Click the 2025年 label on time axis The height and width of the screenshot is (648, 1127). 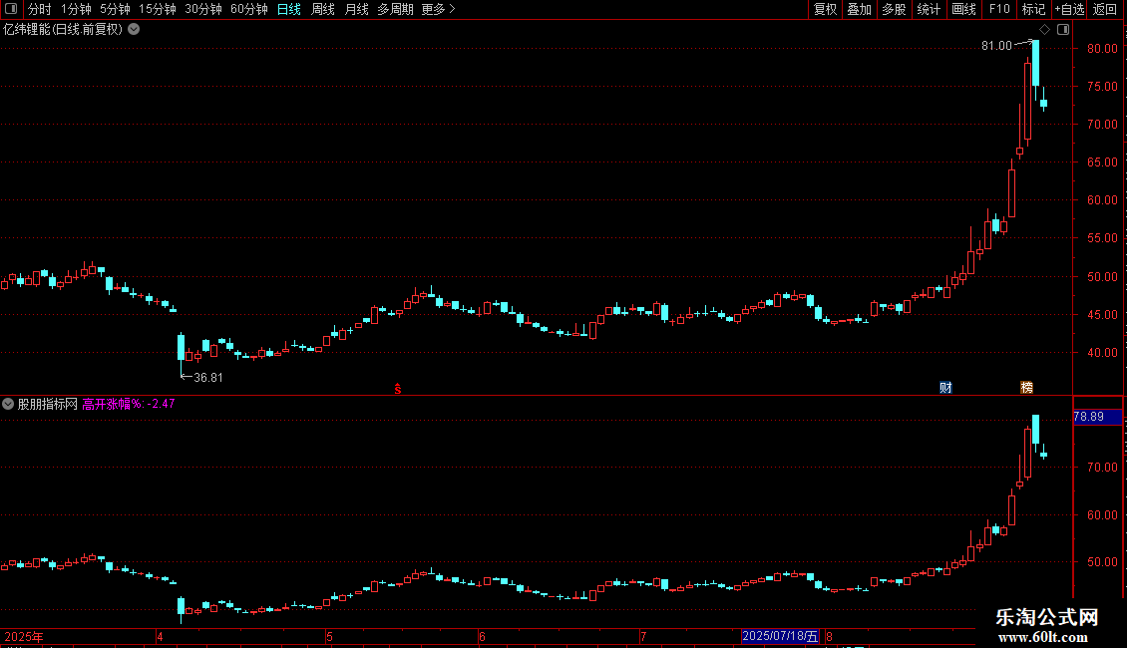24,637
